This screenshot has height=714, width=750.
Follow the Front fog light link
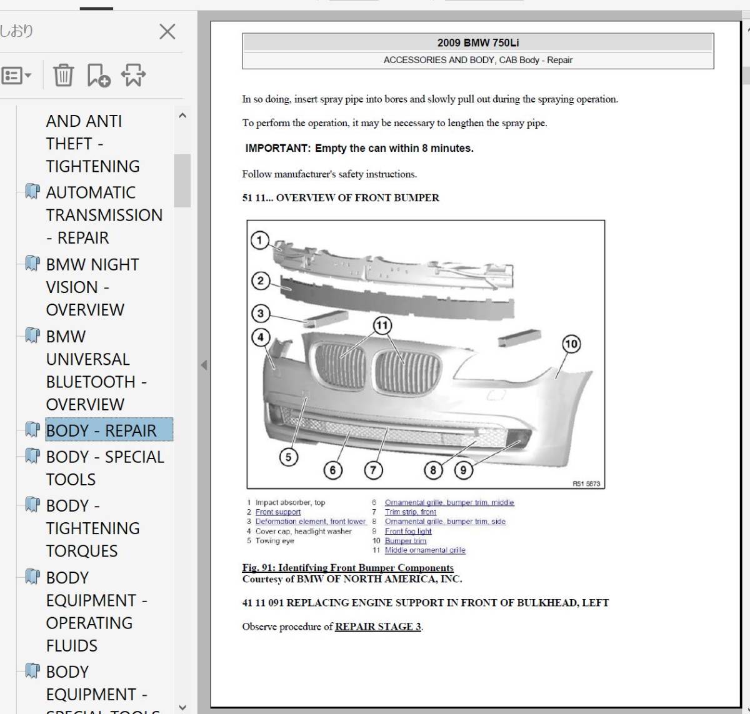[408, 532]
